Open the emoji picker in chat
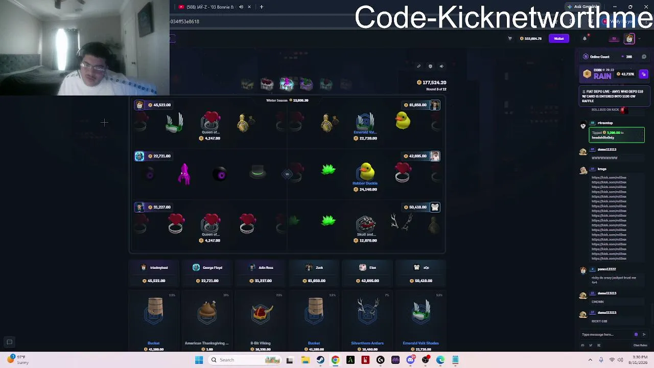654x368 pixels. point(636,335)
